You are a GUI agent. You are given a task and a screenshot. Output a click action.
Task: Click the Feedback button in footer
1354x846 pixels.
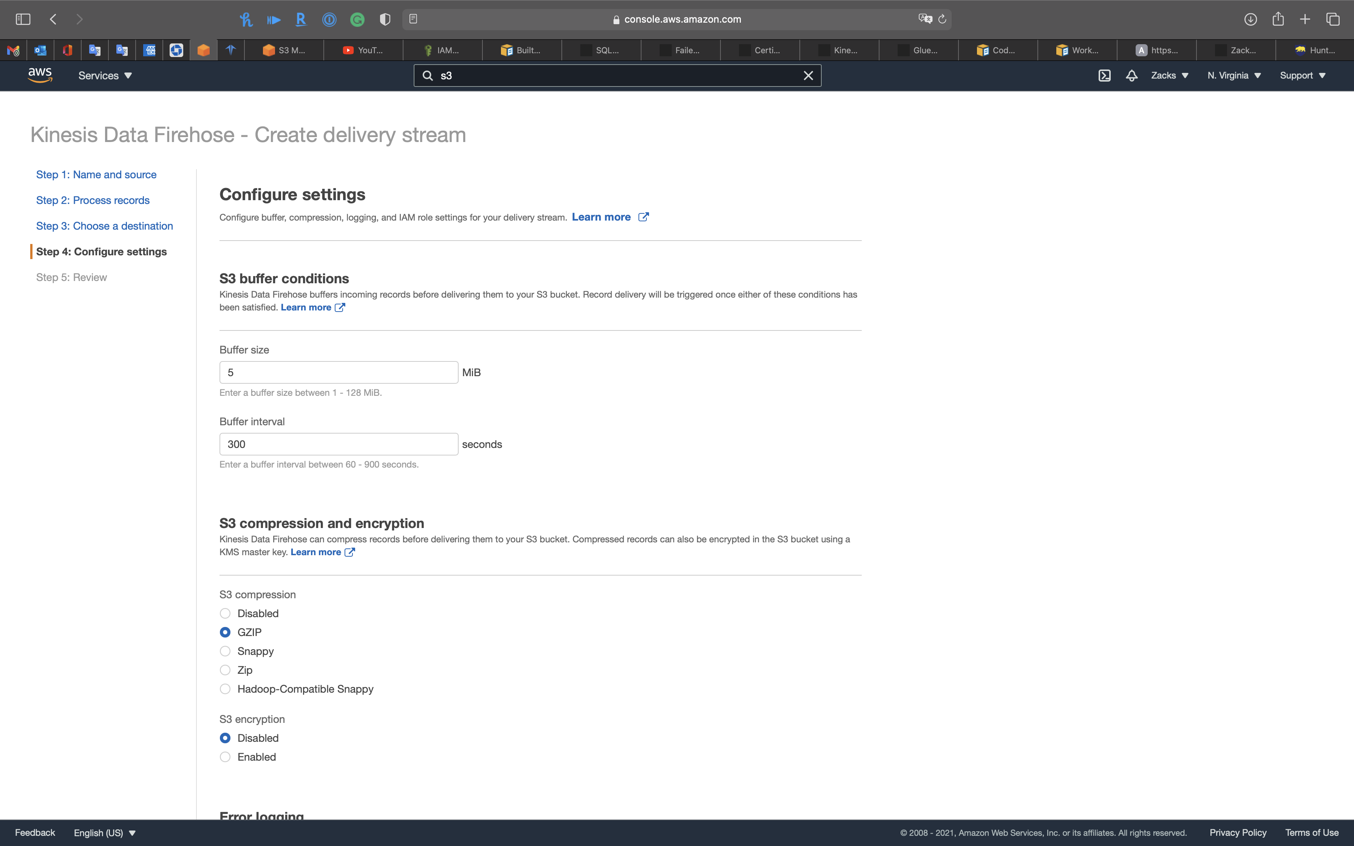tap(35, 832)
